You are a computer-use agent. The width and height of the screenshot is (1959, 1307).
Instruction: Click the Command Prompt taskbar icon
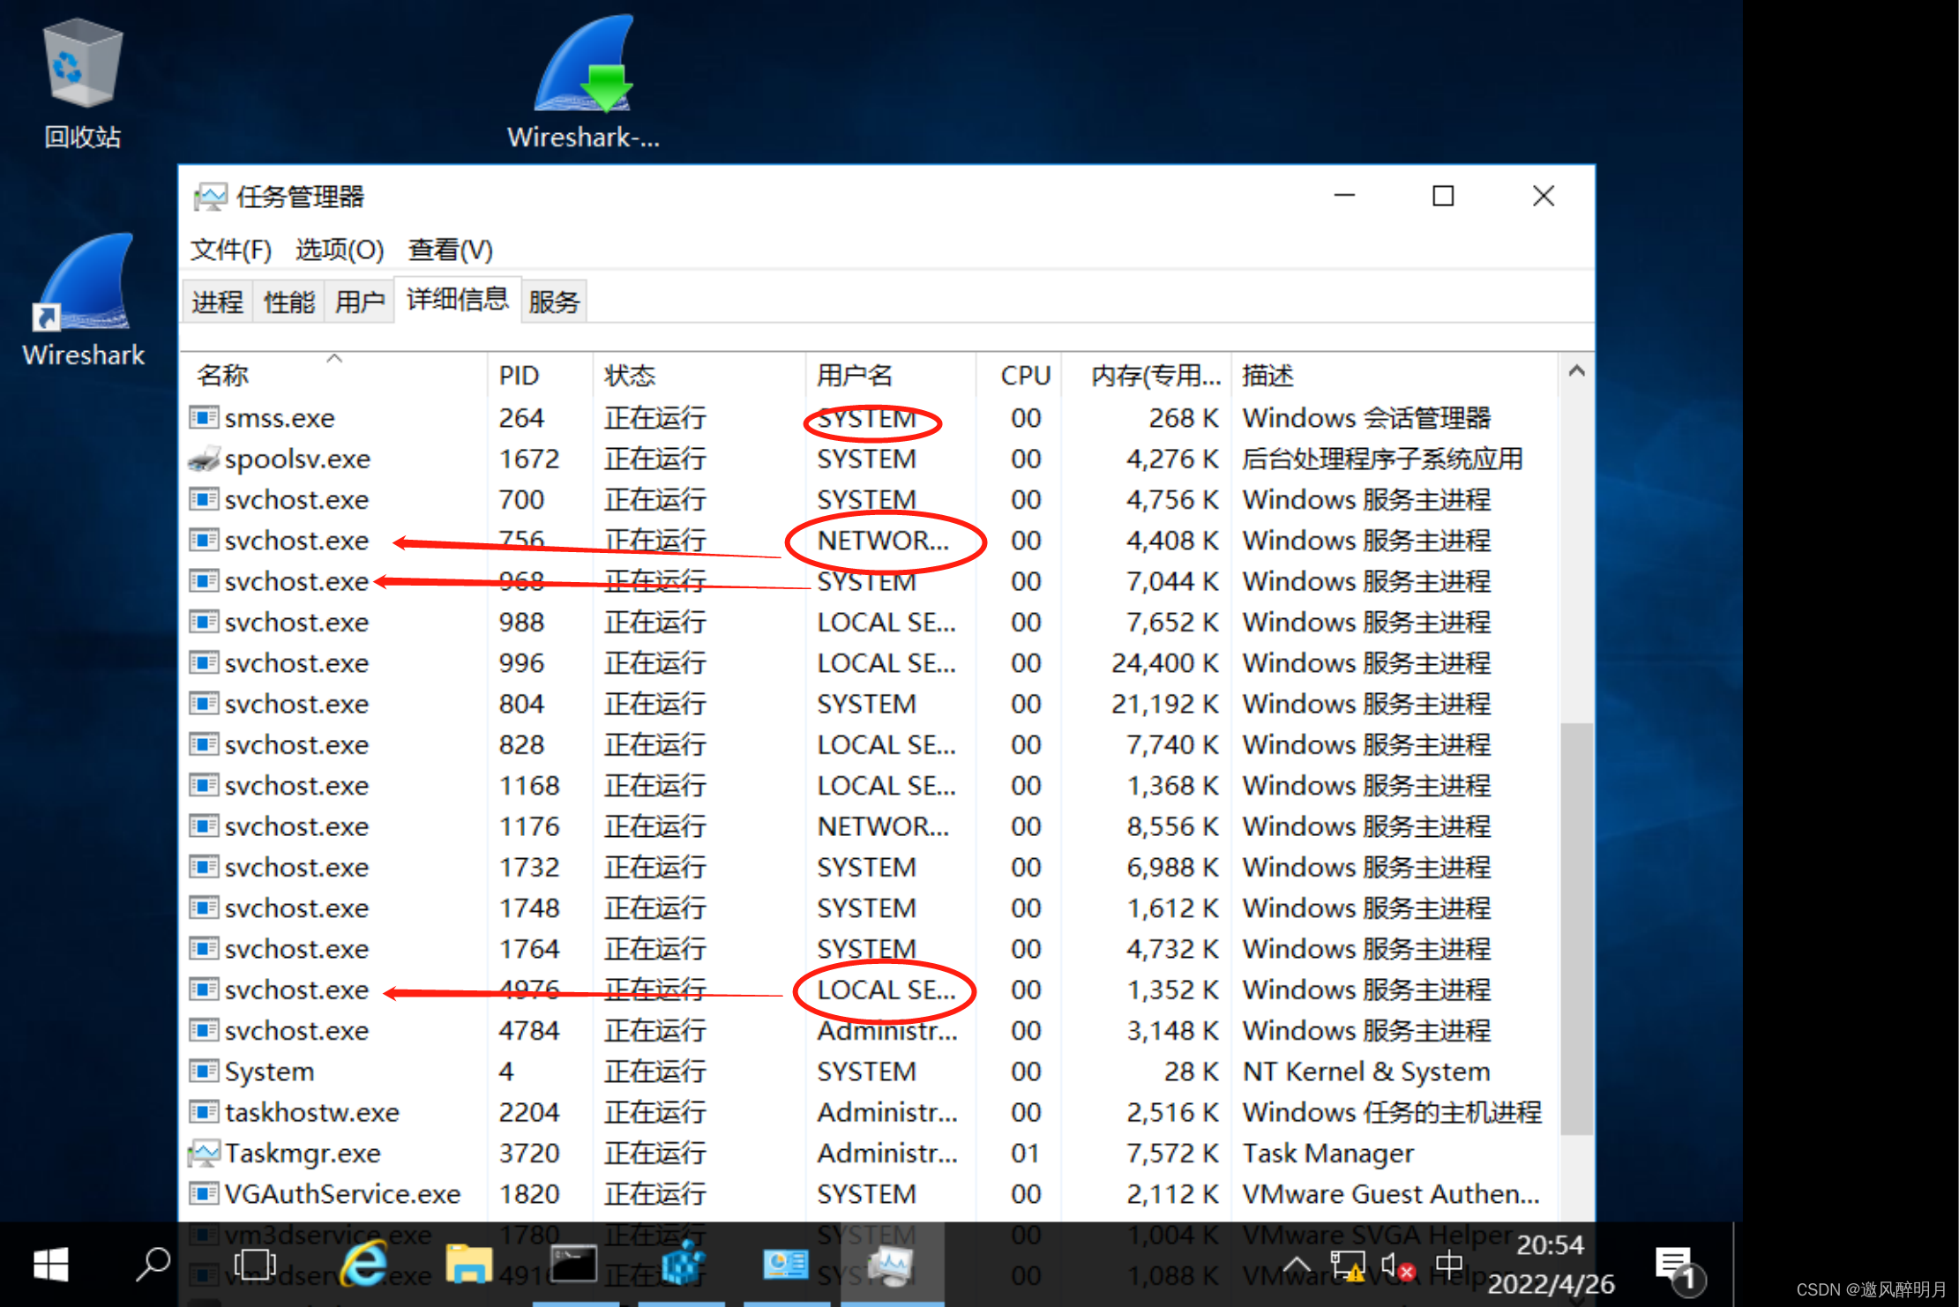pyautogui.click(x=573, y=1265)
